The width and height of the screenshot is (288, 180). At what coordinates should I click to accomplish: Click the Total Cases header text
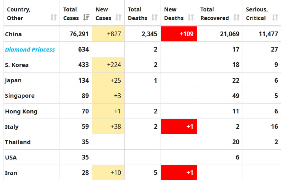[70, 13]
